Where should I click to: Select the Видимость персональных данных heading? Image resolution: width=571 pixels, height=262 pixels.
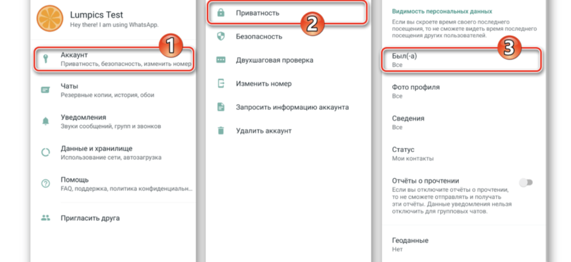pyautogui.click(x=442, y=12)
